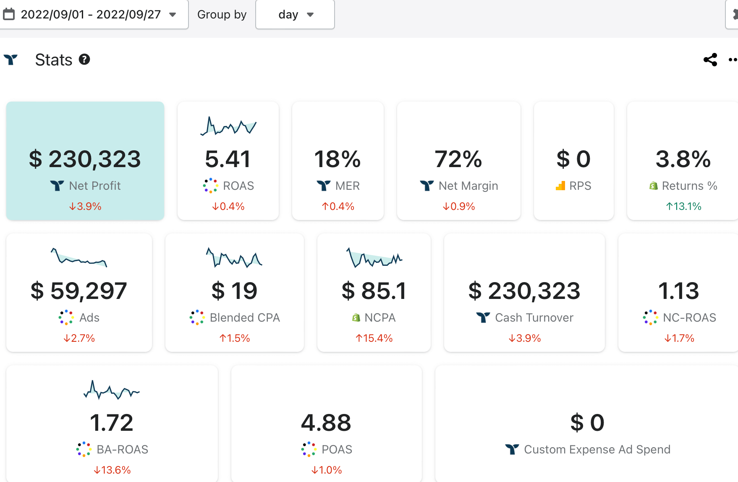Viewport: 738px width, 482px height.
Task: Open the date range dropdown
Action: pos(91,14)
